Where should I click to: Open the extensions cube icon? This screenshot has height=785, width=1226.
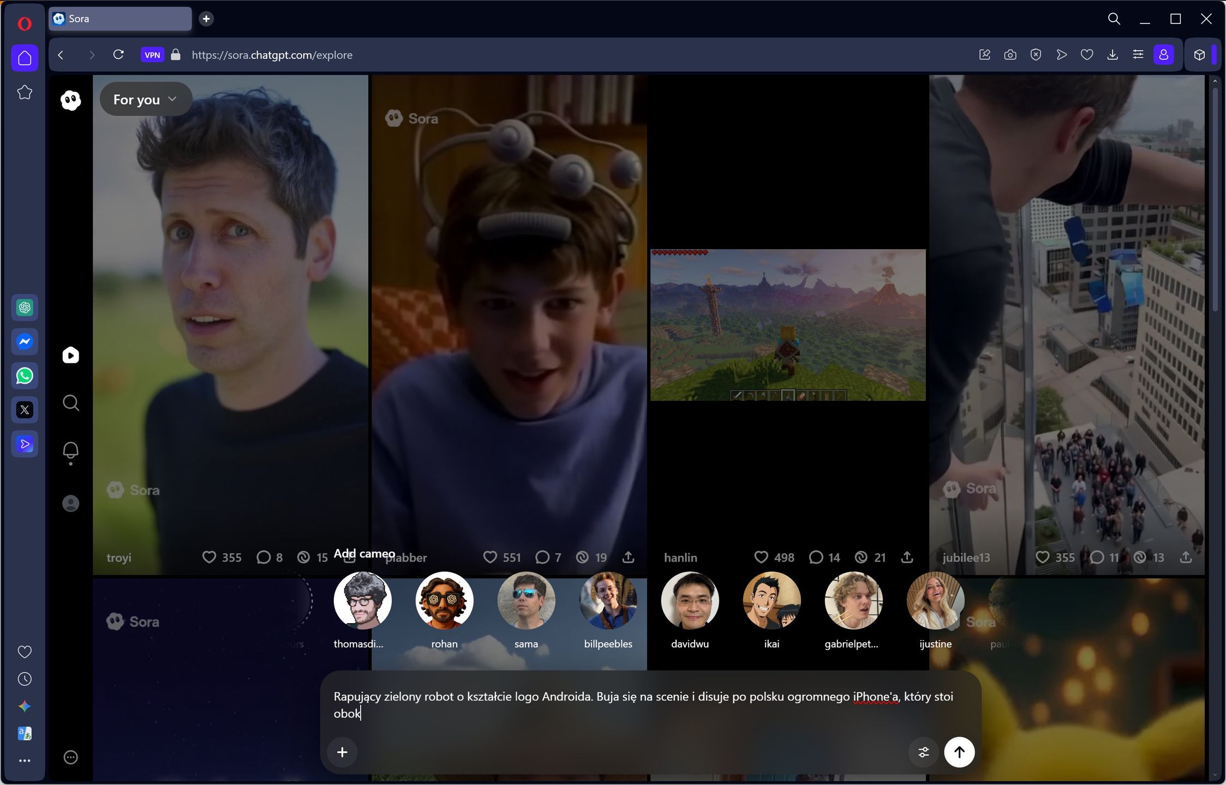tap(1199, 55)
